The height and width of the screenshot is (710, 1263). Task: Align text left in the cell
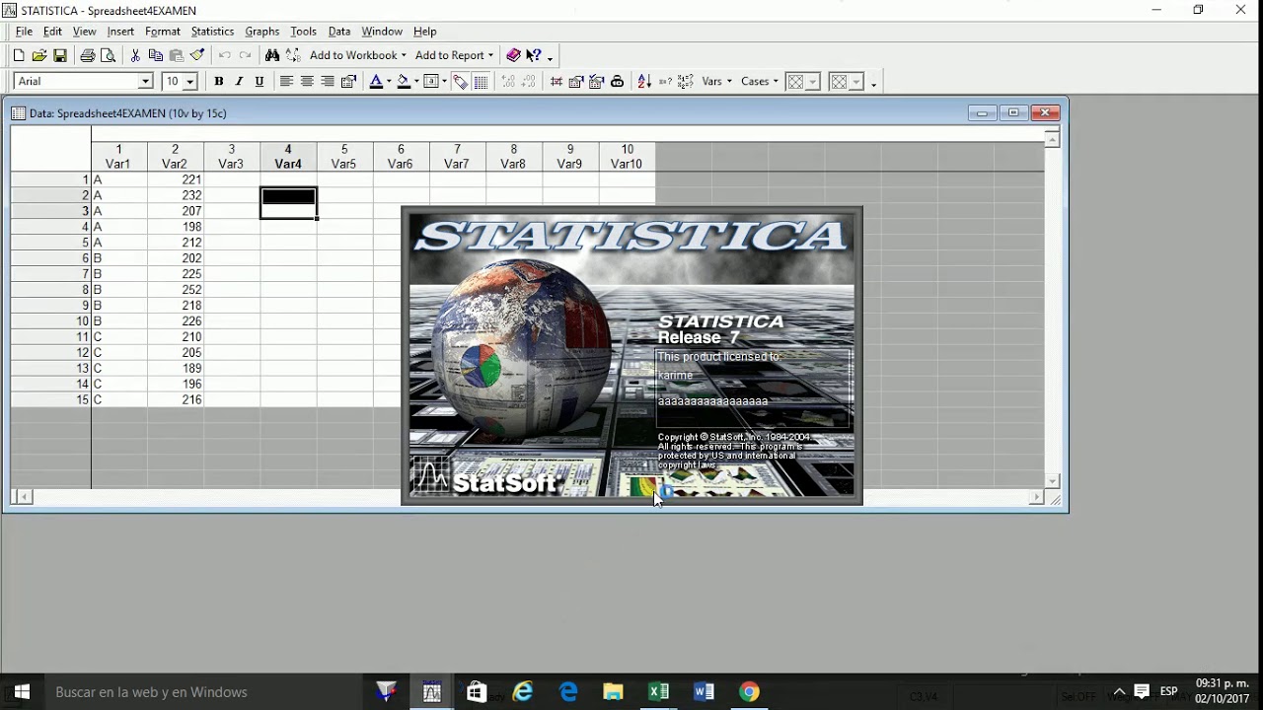[286, 82]
